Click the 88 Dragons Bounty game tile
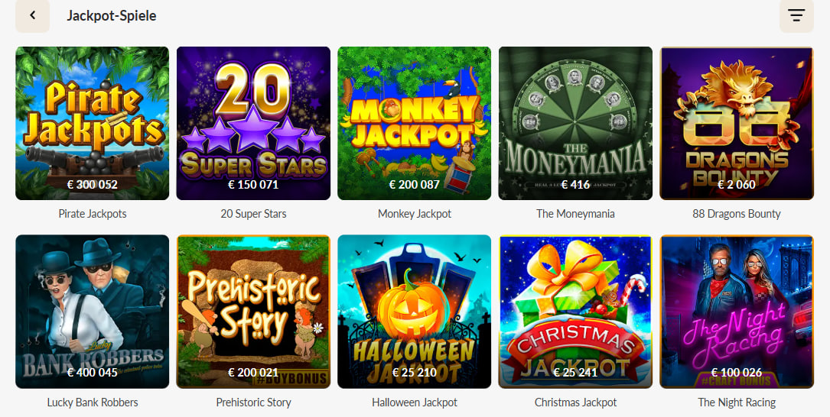Image resolution: width=830 pixels, height=417 pixels. tap(736, 123)
